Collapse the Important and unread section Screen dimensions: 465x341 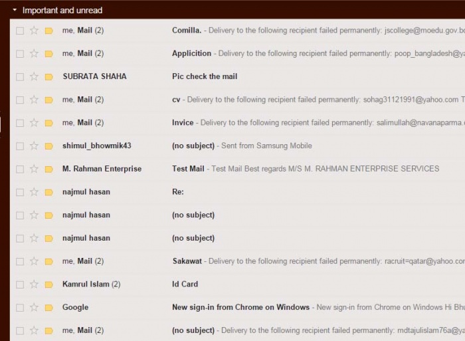[x=15, y=11]
